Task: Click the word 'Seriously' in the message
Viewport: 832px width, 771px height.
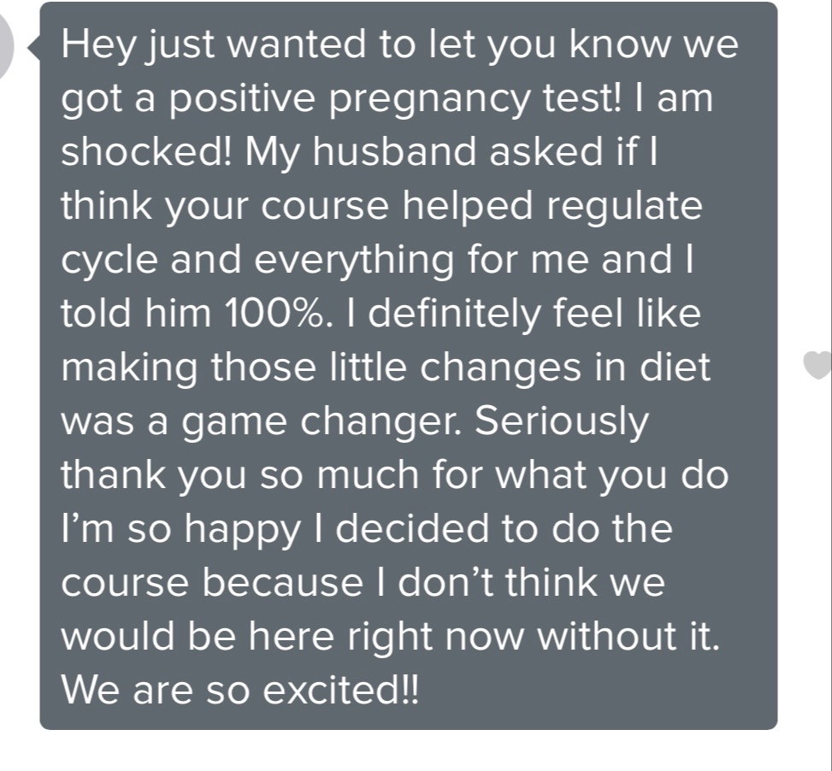Action: click(x=562, y=421)
